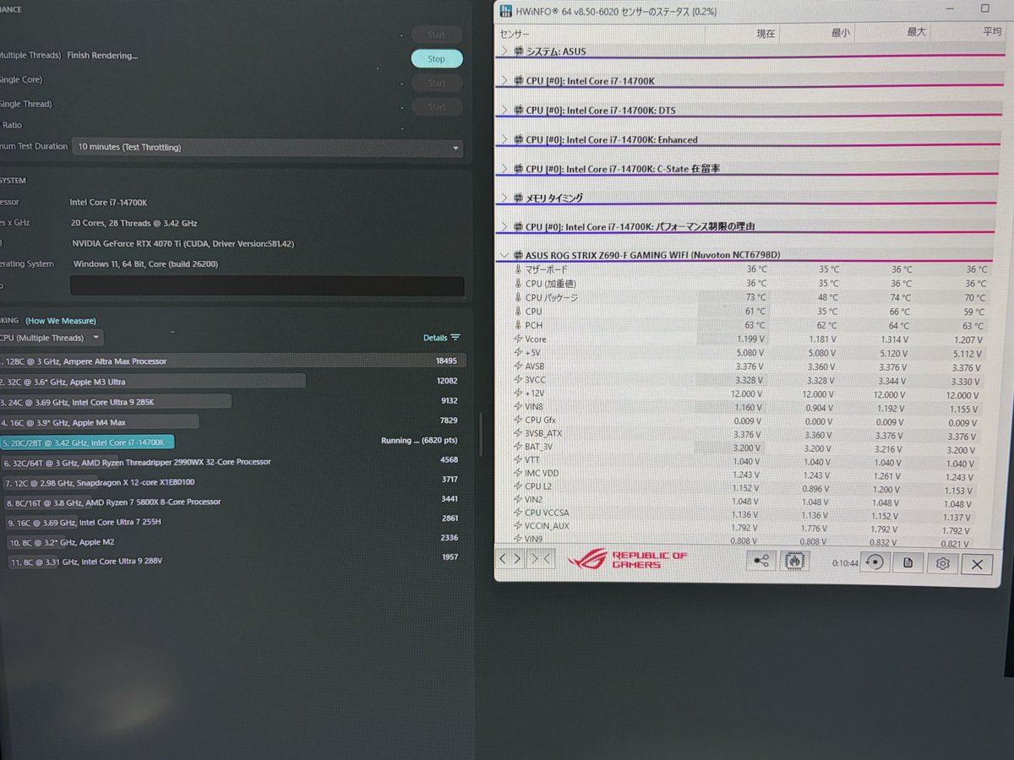This screenshot has height=760, width=1014.
Task: Click the Vcore voltage bolt icon
Action: [x=518, y=339]
